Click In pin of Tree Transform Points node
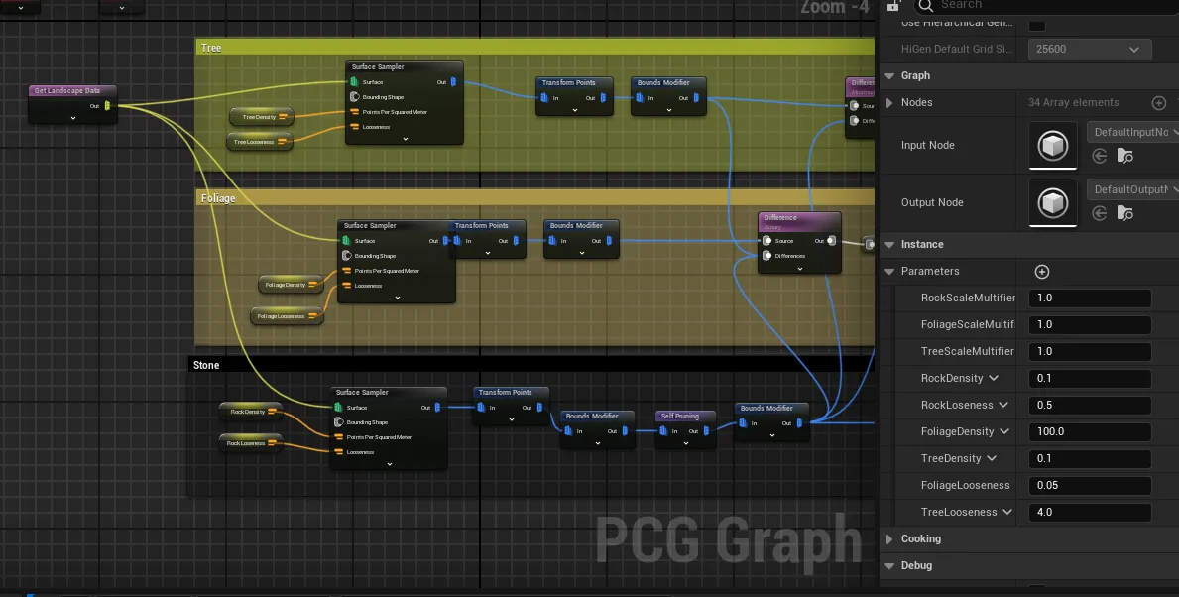Viewport: 1179px width, 597px height. click(x=545, y=98)
